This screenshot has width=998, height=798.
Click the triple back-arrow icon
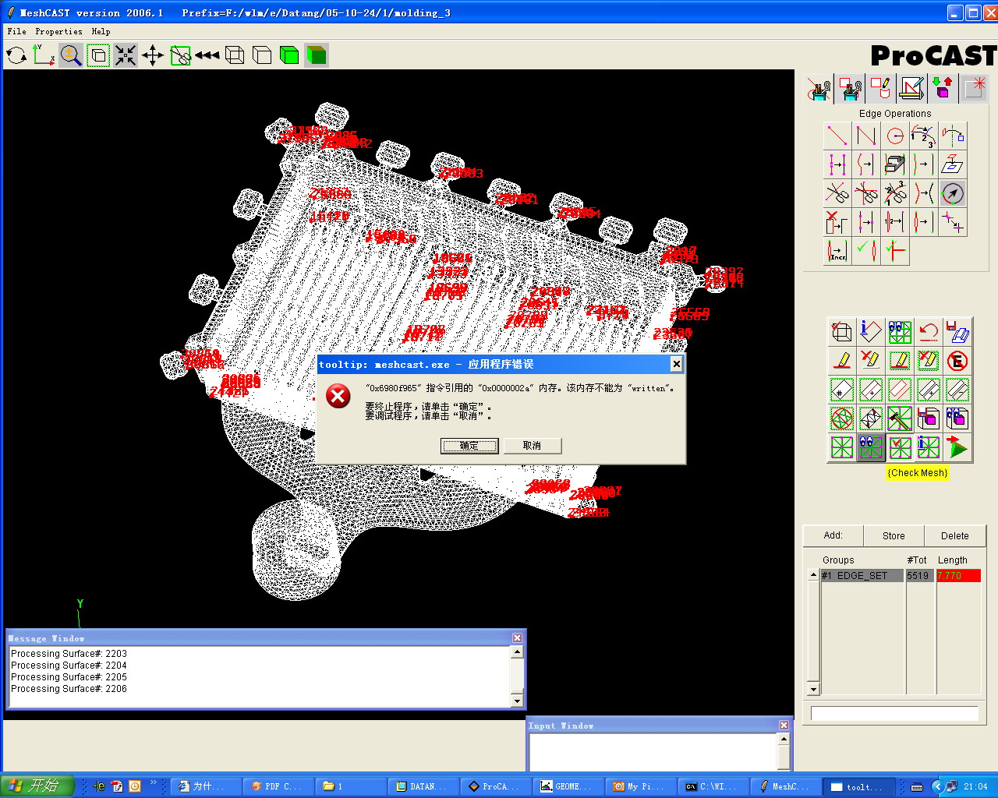click(x=207, y=55)
